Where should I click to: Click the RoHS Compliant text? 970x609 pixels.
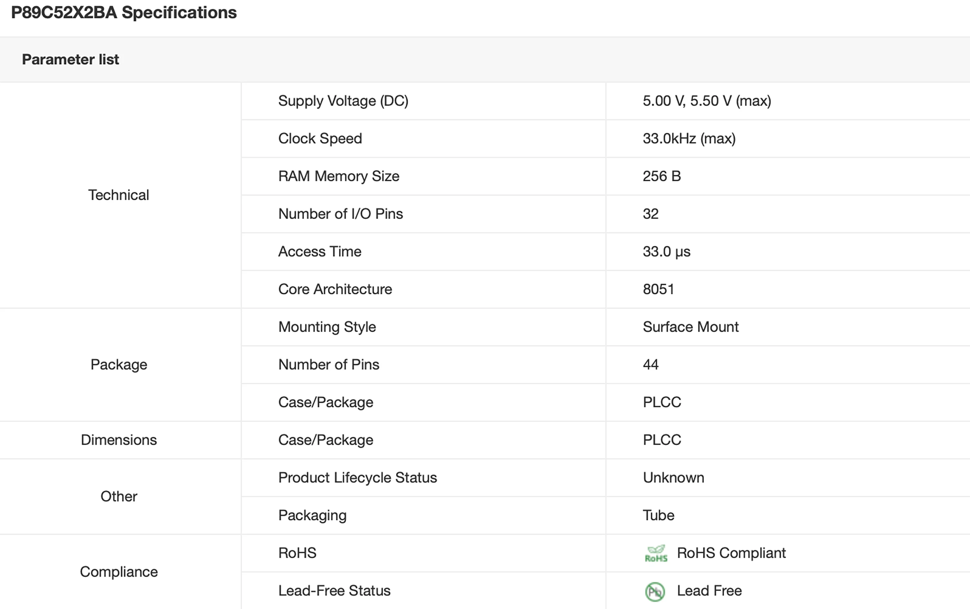731,553
